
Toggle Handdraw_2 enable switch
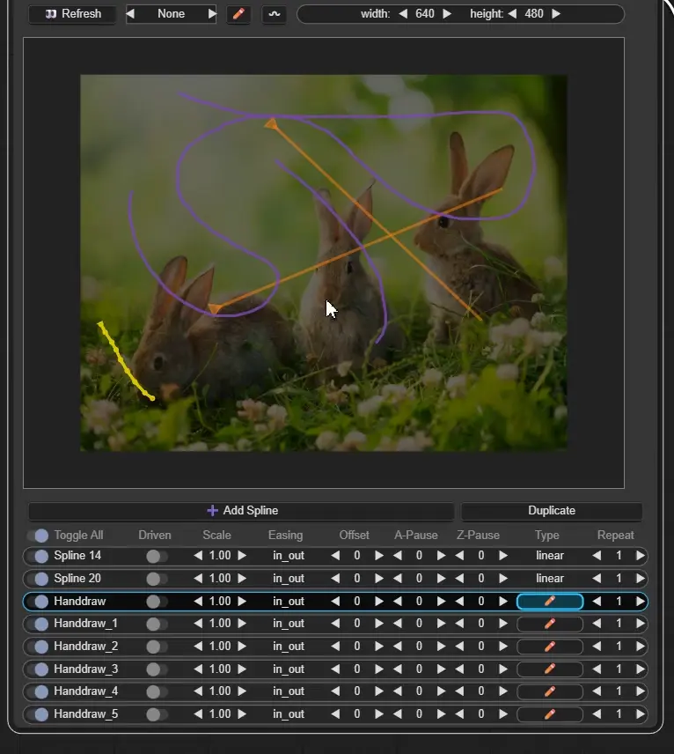(x=39, y=647)
